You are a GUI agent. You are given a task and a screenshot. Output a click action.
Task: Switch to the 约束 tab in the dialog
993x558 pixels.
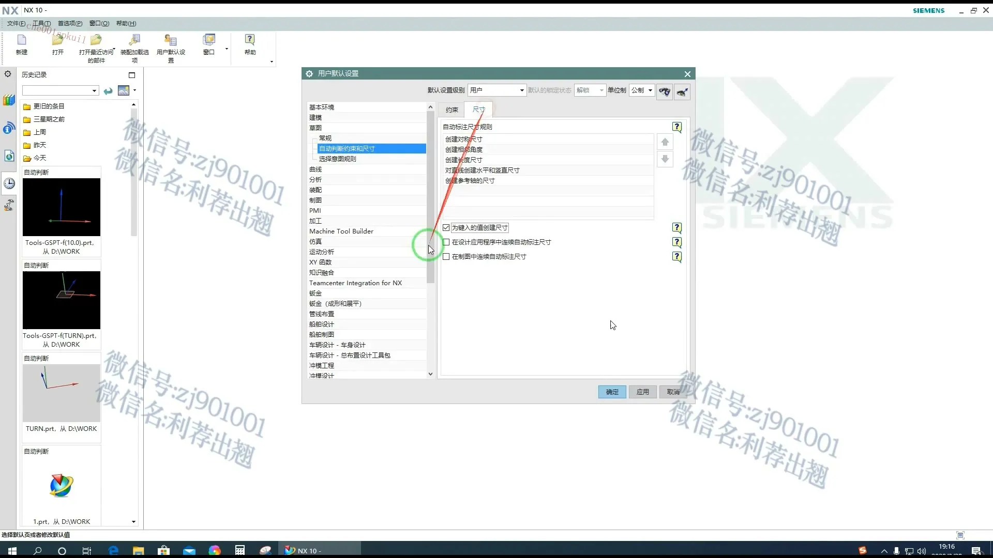click(x=451, y=110)
